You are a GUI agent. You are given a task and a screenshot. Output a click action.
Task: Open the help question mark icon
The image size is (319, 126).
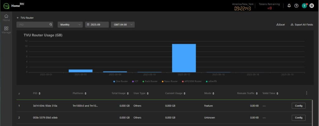296,6
